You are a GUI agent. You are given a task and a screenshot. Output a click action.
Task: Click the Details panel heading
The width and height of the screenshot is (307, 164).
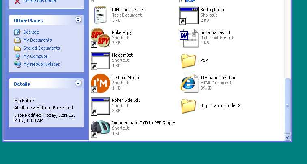click(x=22, y=84)
